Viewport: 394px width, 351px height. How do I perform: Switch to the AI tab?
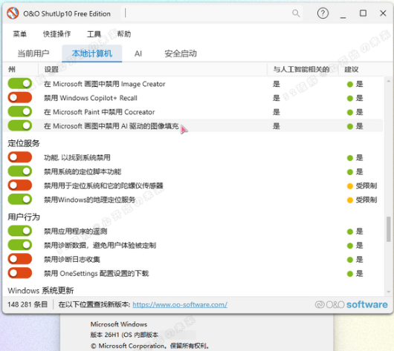138,53
